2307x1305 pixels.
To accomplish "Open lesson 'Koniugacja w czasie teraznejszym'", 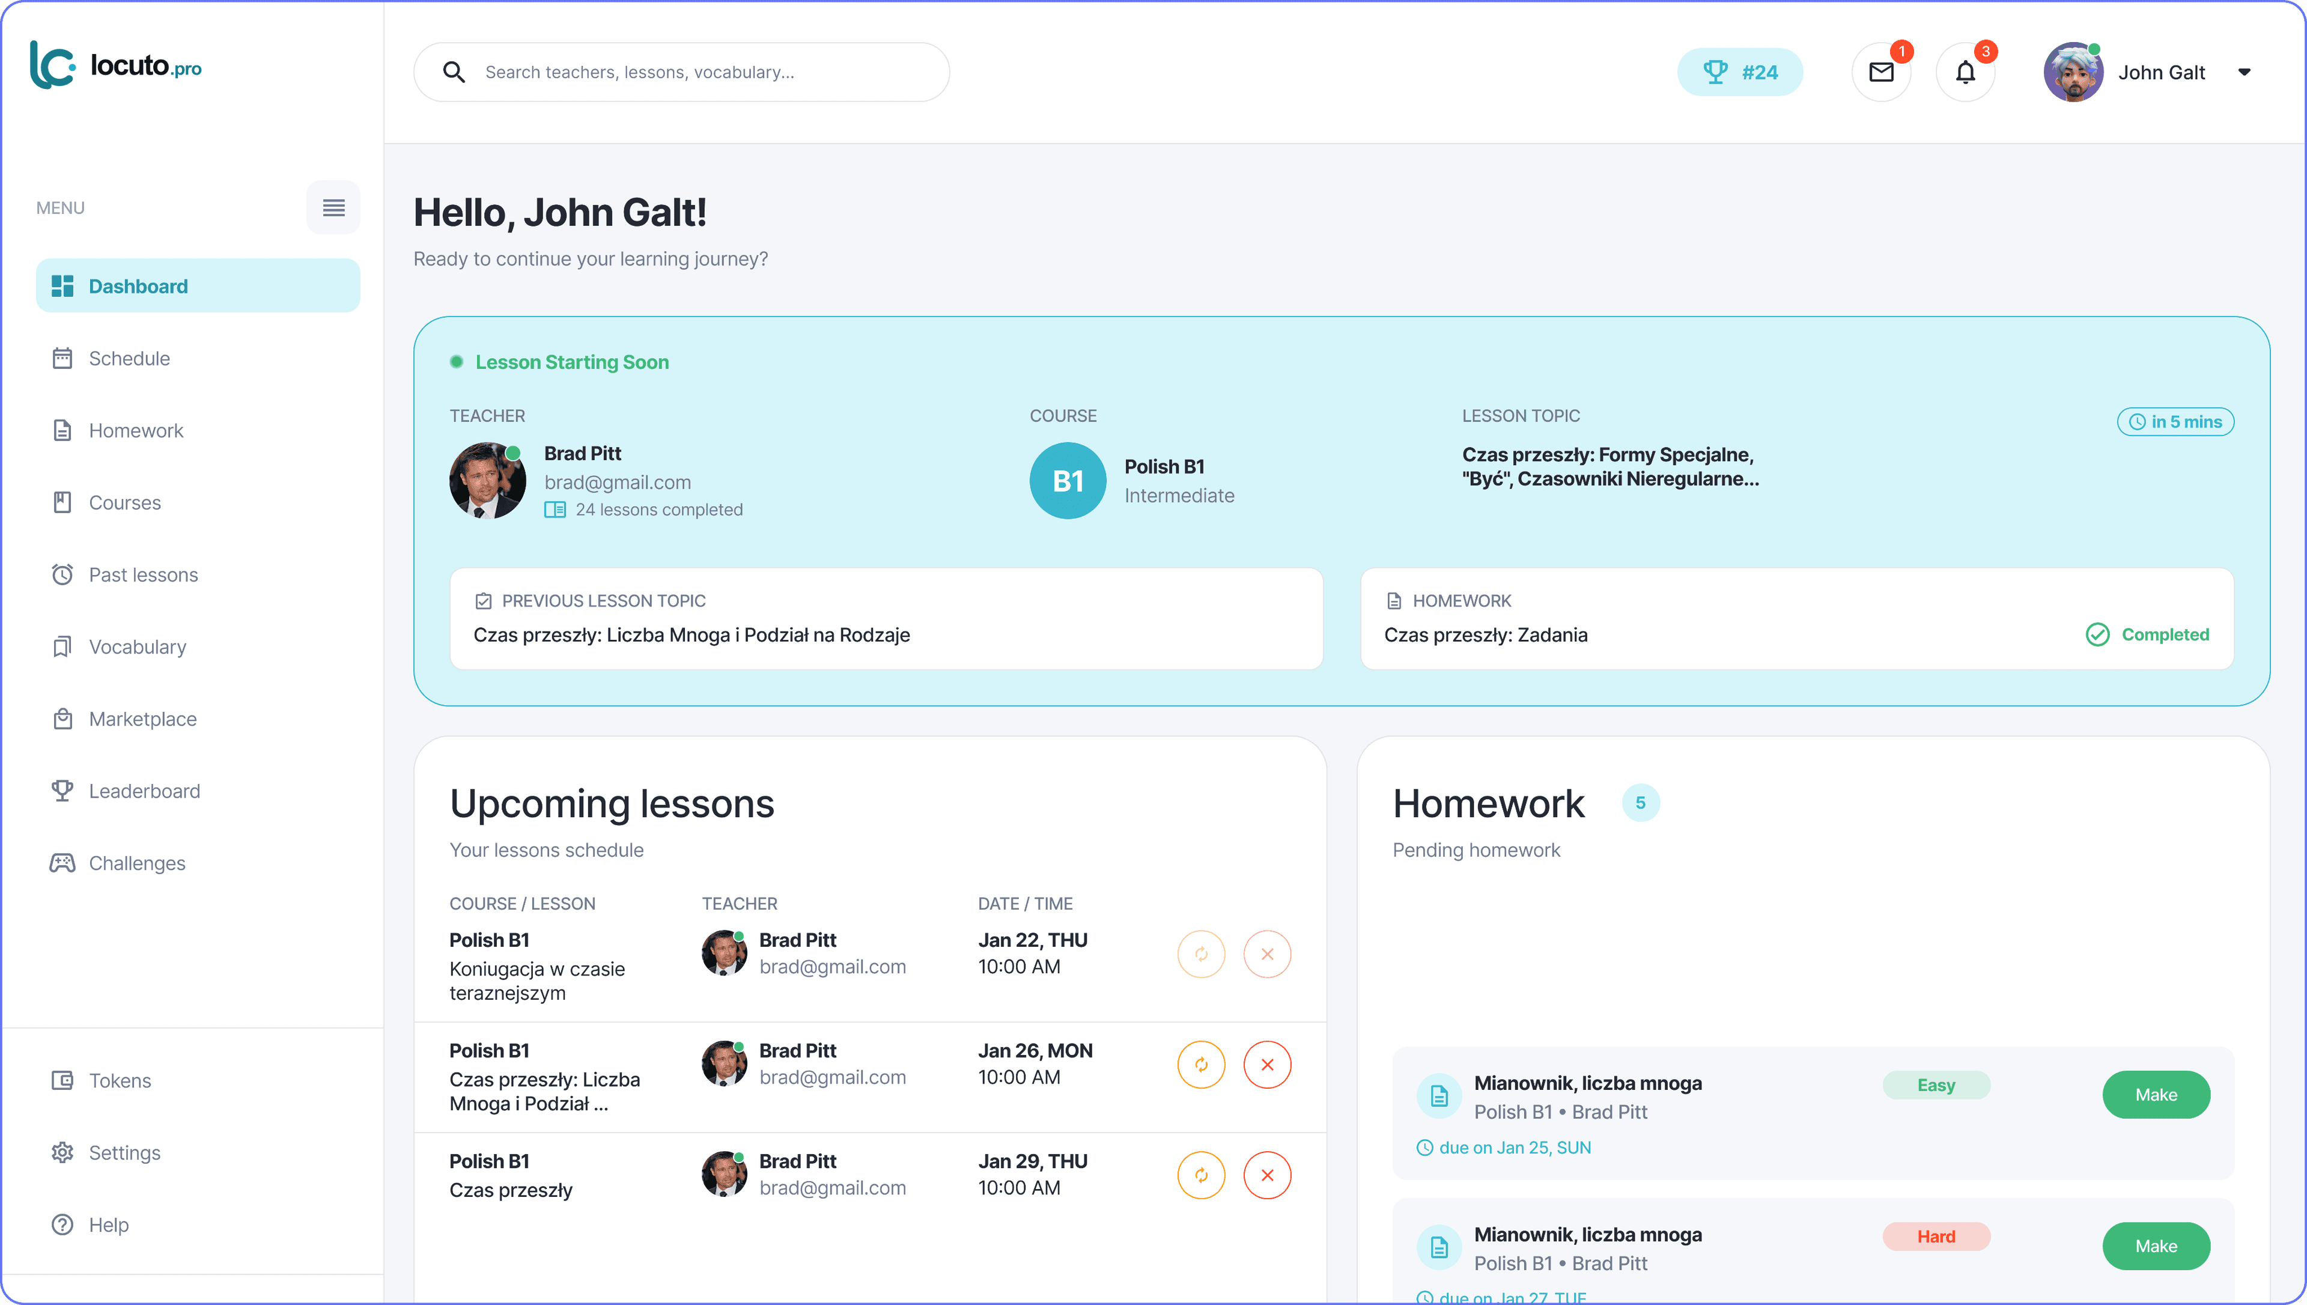I will coord(538,981).
